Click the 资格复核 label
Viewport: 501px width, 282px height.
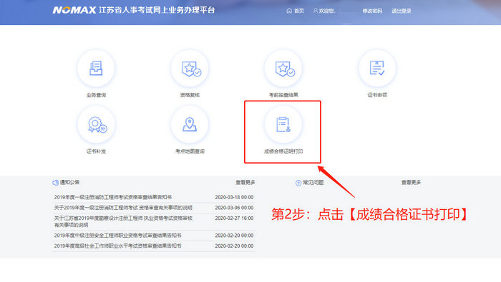(x=190, y=95)
